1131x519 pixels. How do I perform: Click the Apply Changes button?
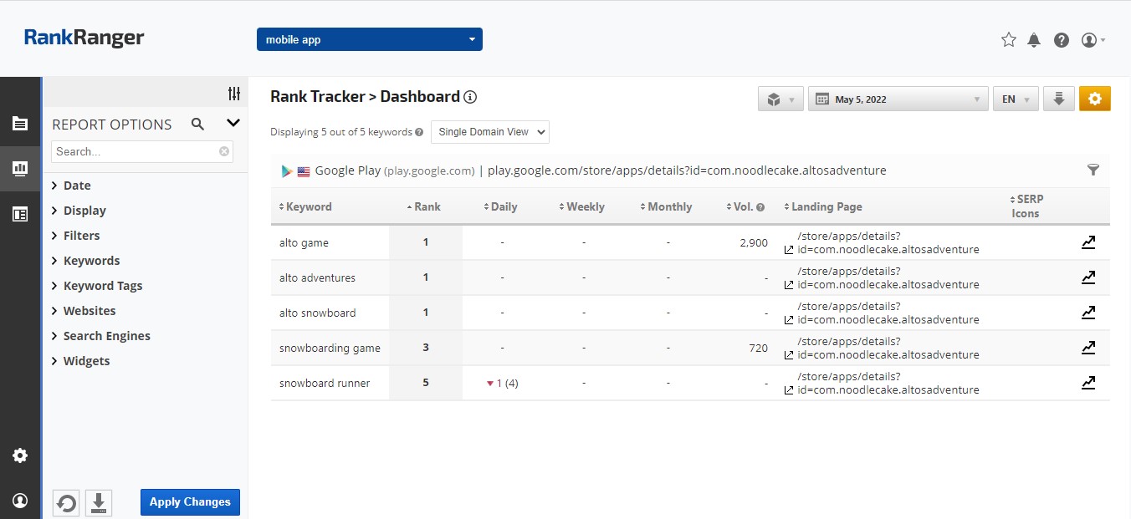(190, 502)
